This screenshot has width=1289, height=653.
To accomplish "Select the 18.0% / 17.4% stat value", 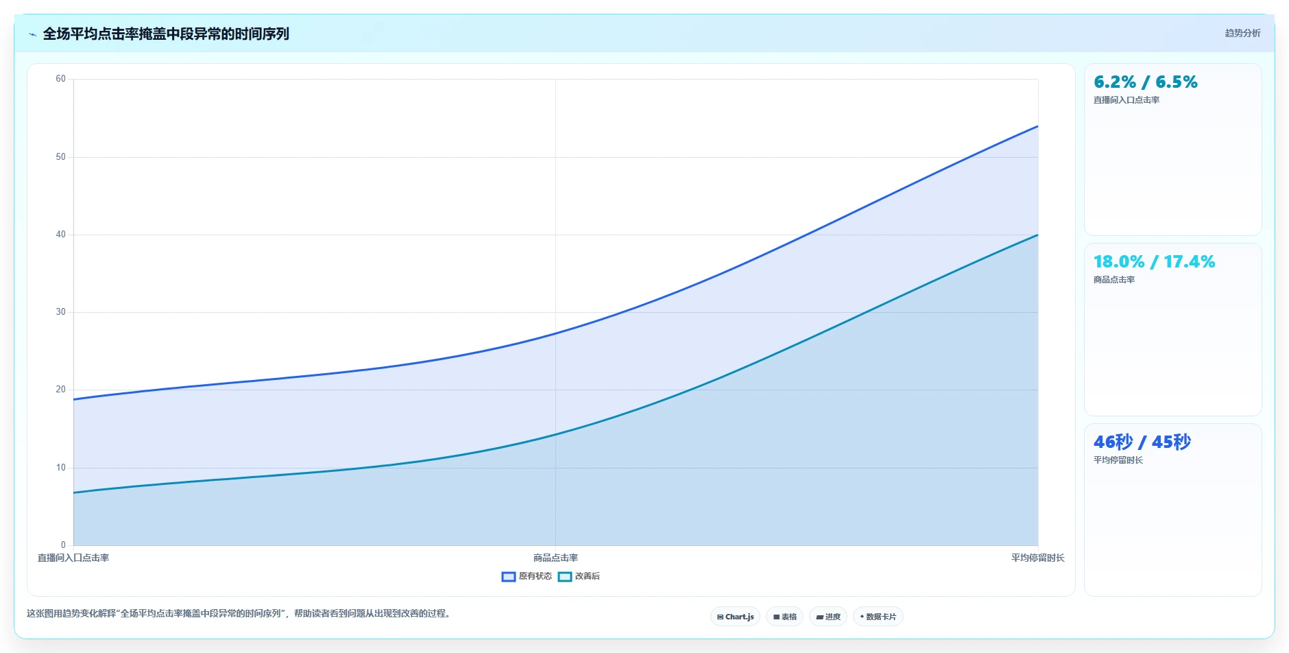I will [1154, 262].
